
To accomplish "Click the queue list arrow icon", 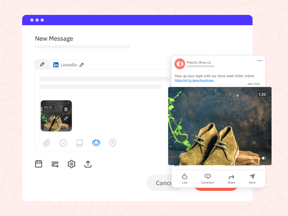I will point(55,164).
